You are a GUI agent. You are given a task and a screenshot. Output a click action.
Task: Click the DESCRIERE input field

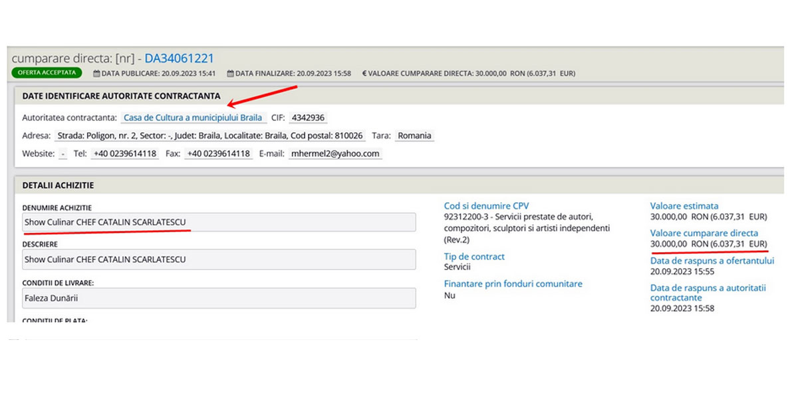[219, 259]
